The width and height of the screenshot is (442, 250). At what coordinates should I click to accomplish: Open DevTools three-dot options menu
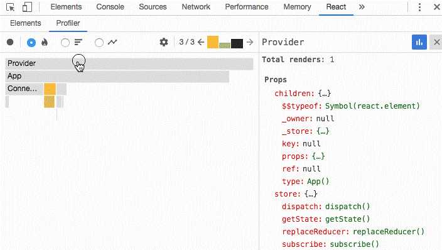419,7
